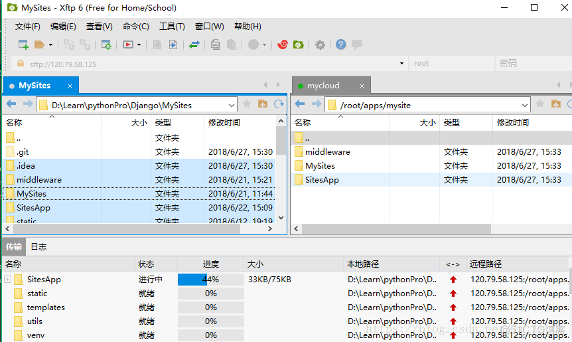The width and height of the screenshot is (572, 342).
Task: Click the red play screen toolbar icon
Action: coord(127,44)
